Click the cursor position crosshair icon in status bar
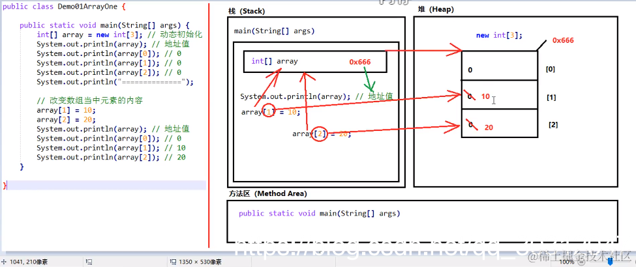636x267 pixels. pos(5,262)
